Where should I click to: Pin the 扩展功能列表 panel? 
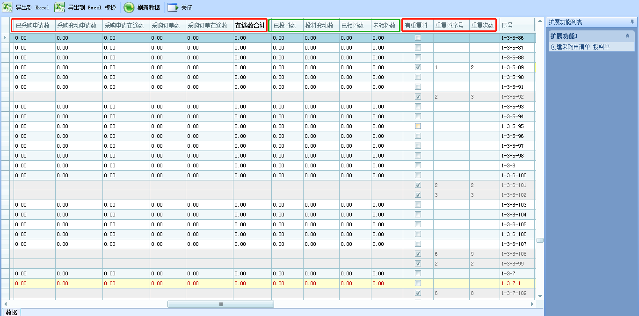(632, 22)
